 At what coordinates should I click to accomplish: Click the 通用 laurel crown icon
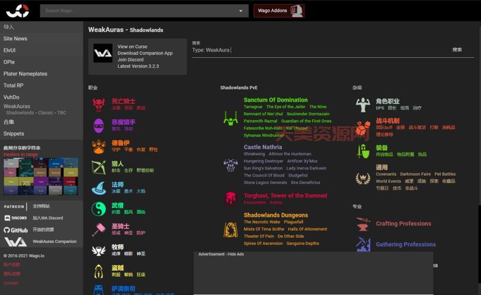363,178
